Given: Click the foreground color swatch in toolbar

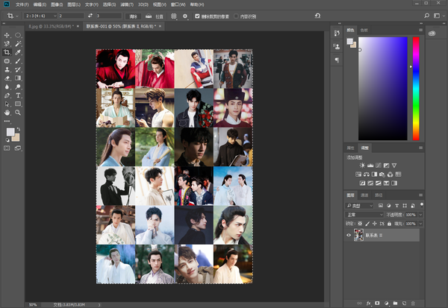Looking at the screenshot, I should click(x=10, y=131).
